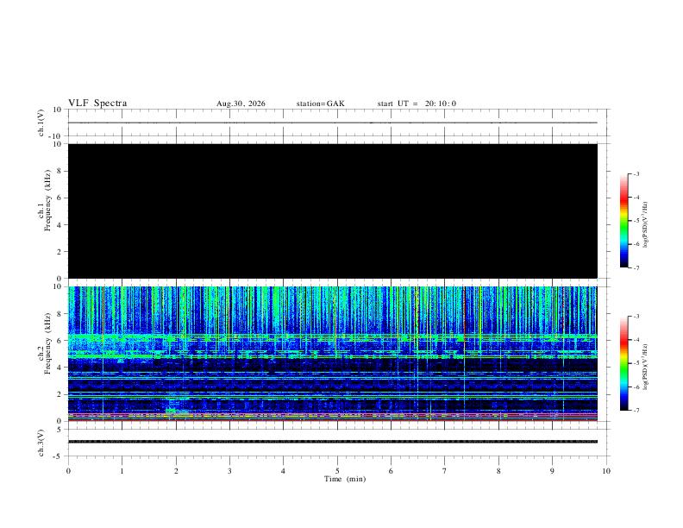Click the red vertical spike in ch.2 spectrogram
The image size is (683, 528).
464,354
